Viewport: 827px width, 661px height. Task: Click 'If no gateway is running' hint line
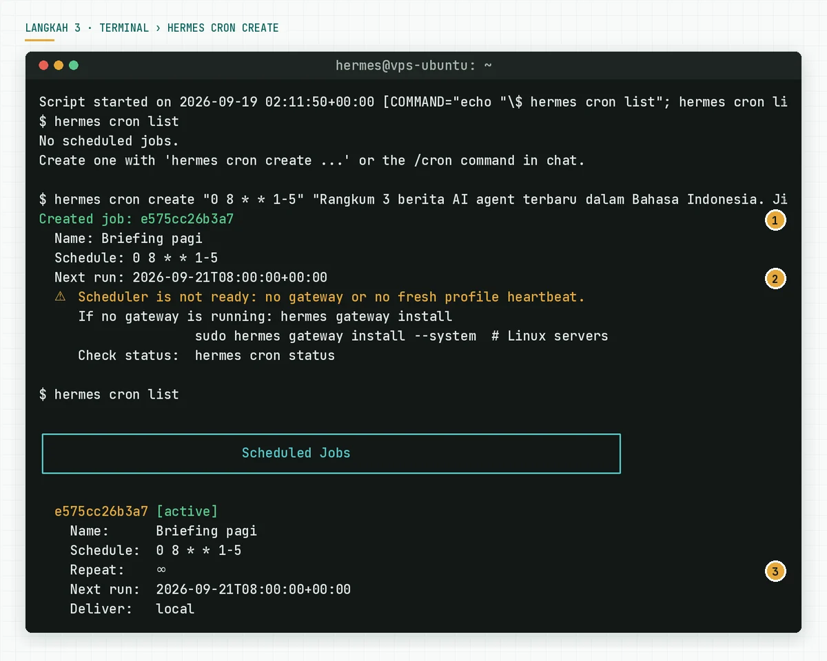pos(265,316)
